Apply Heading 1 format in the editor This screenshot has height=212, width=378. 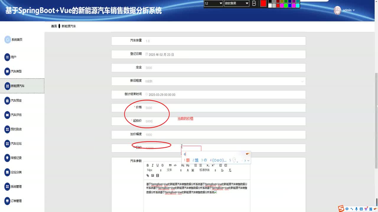click(183, 165)
